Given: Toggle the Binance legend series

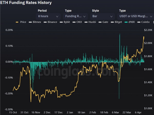Looking at the screenshot, I should click(45, 22).
